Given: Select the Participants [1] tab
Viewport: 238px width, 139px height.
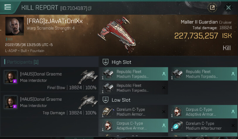Looking at the screenshot, I should [x=23, y=62].
